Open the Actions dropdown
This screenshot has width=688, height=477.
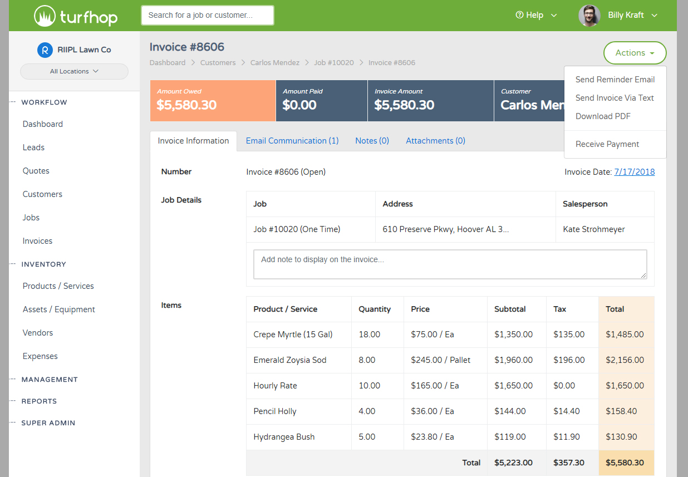click(635, 53)
